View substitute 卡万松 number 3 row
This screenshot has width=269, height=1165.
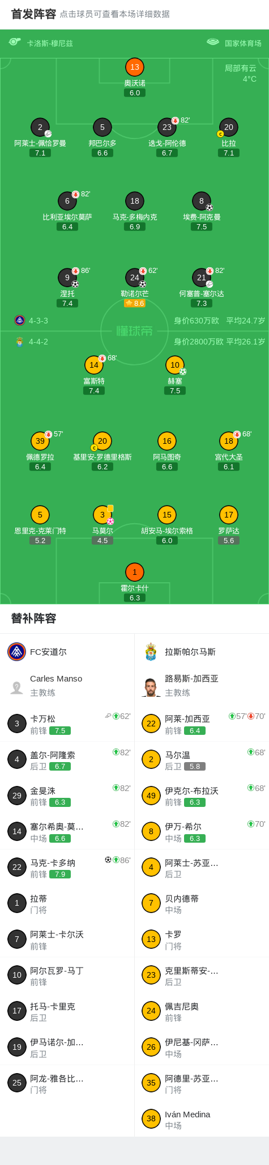click(67, 724)
